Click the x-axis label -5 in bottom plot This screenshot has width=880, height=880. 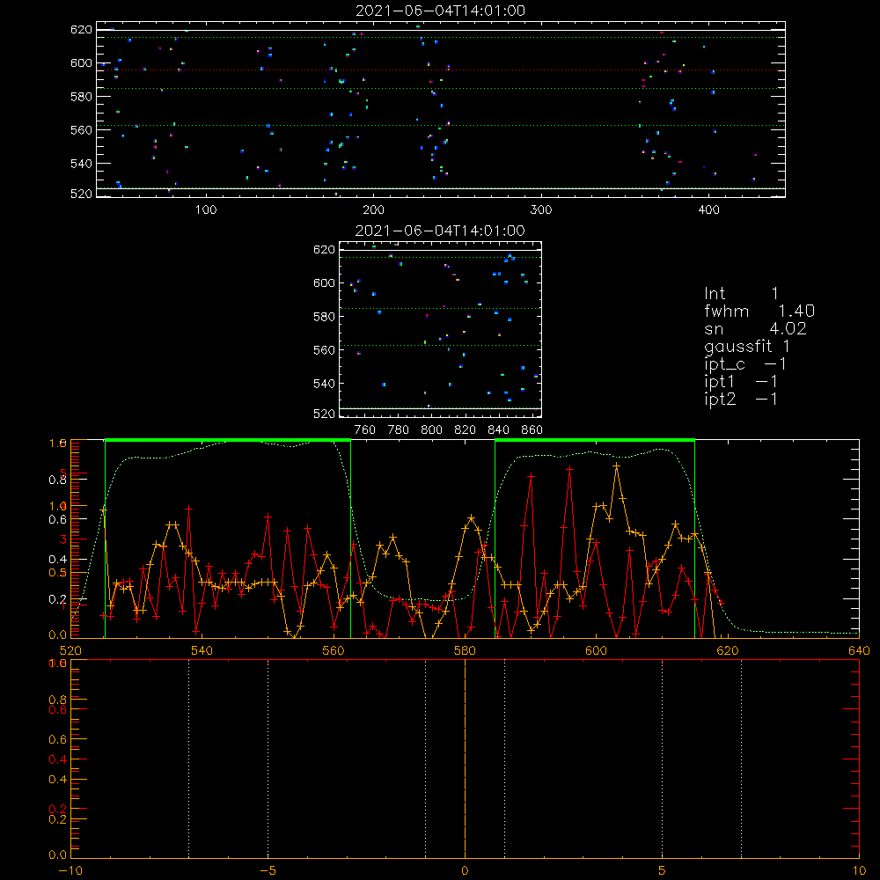(268, 870)
